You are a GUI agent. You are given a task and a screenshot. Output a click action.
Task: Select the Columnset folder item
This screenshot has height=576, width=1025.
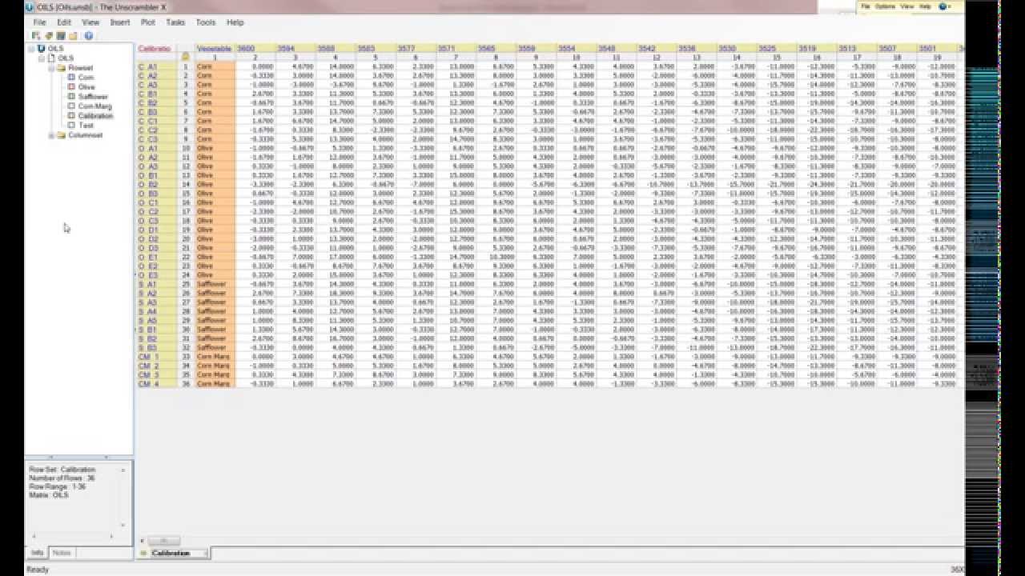pos(85,135)
